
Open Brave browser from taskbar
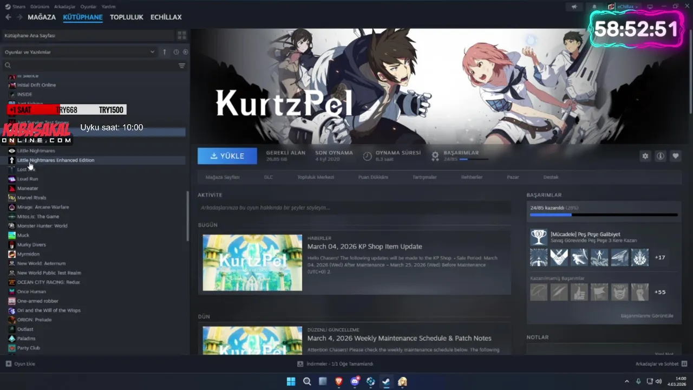[338, 381]
